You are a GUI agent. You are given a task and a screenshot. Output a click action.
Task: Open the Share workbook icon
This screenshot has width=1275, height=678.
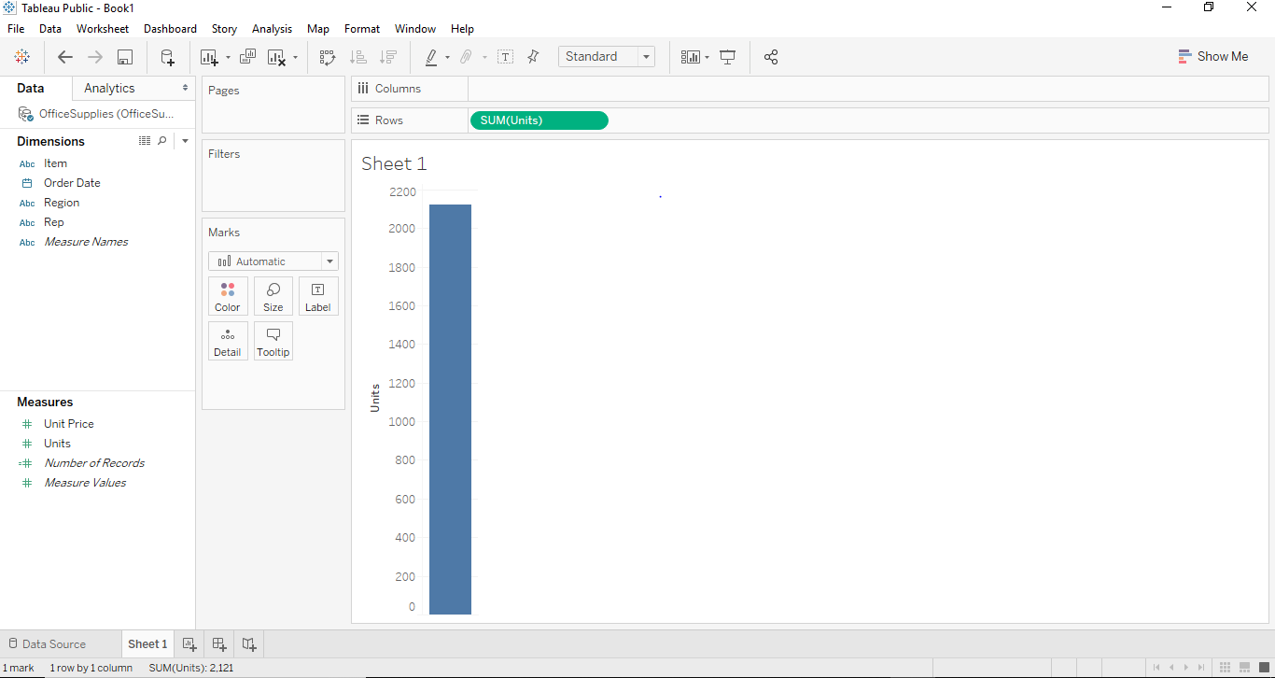pos(771,56)
